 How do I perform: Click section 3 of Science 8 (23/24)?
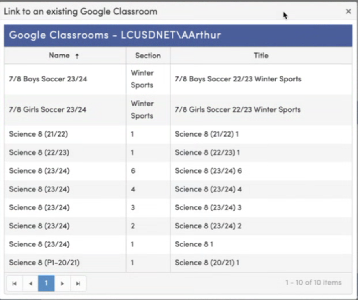[133, 207]
